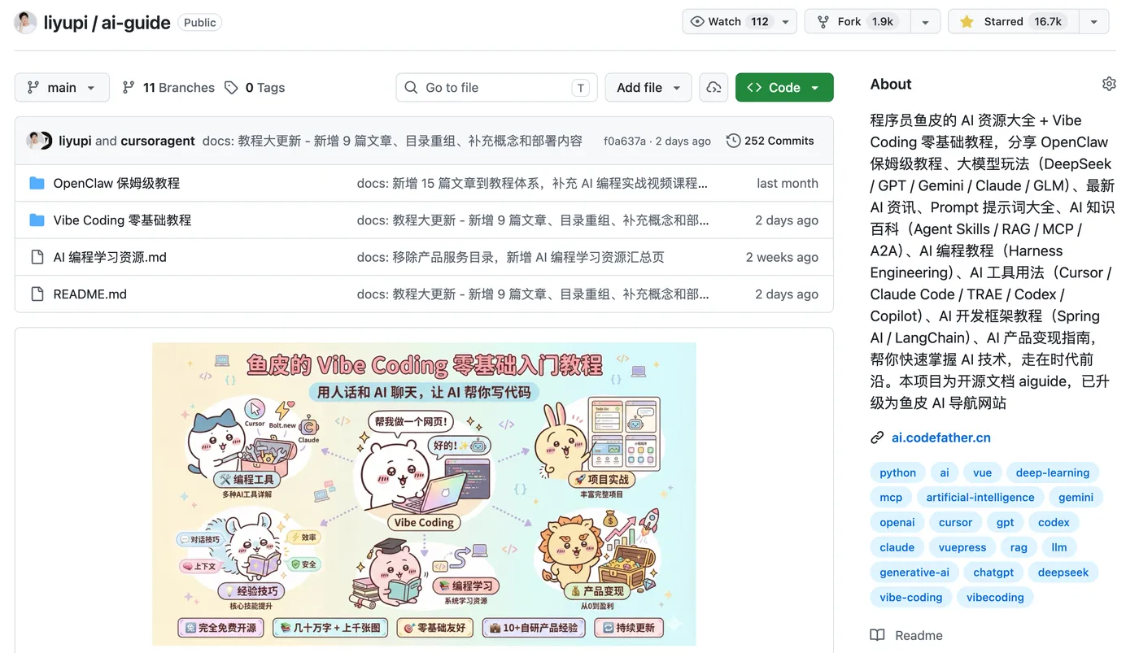Select the openai topic tag

coord(897,522)
